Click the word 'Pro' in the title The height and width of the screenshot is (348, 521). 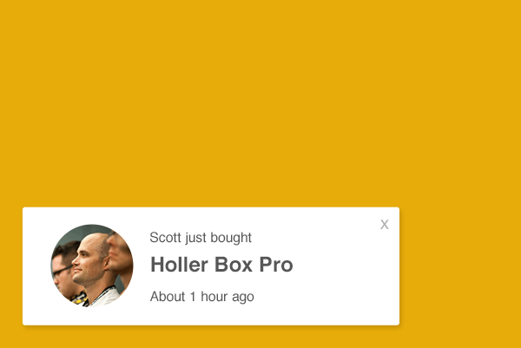276,265
